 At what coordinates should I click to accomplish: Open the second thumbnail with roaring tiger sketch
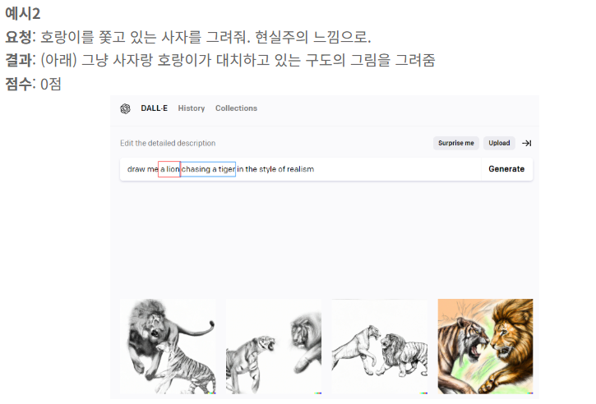(x=274, y=347)
